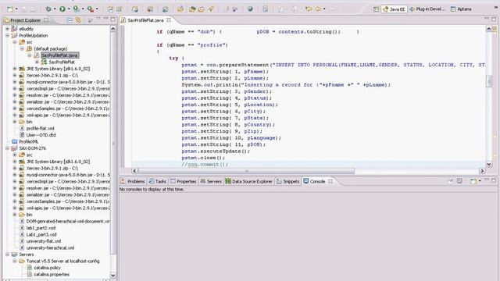The image size is (500, 281).
Task: Click in code line pstmt.executeUpdate();
Action: tap(216, 151)
